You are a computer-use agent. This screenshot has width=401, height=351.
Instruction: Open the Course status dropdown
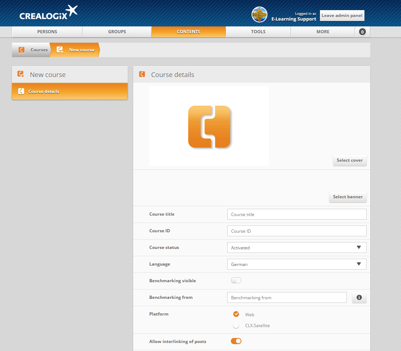296,248
